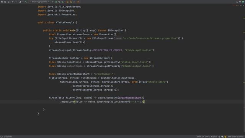Click the green Run icon
Viewport: 245px width, 138px height.
[x=53, y=2]
